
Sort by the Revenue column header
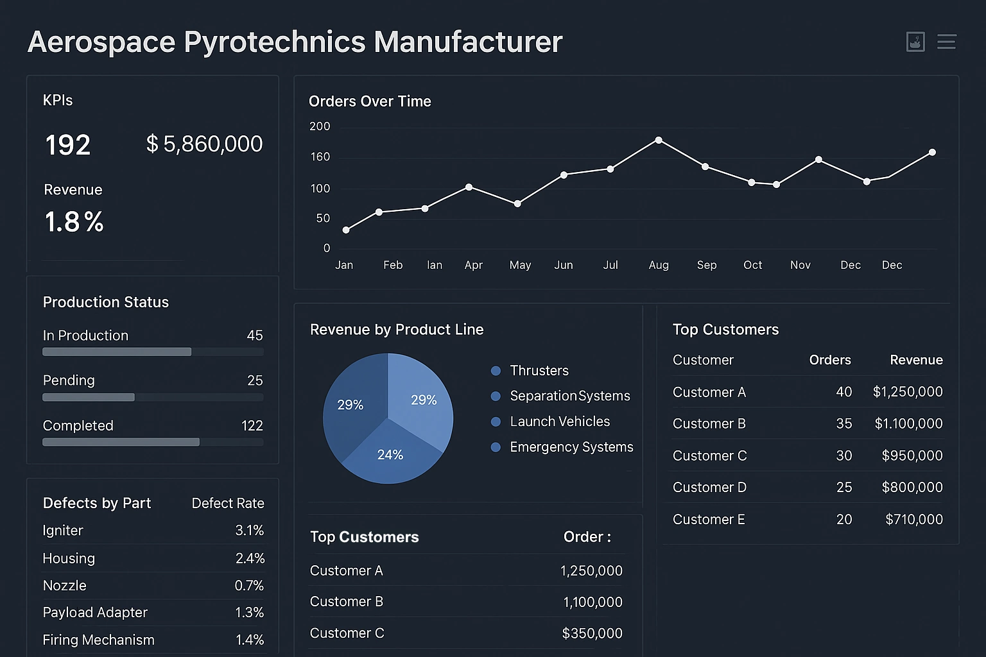916,360
